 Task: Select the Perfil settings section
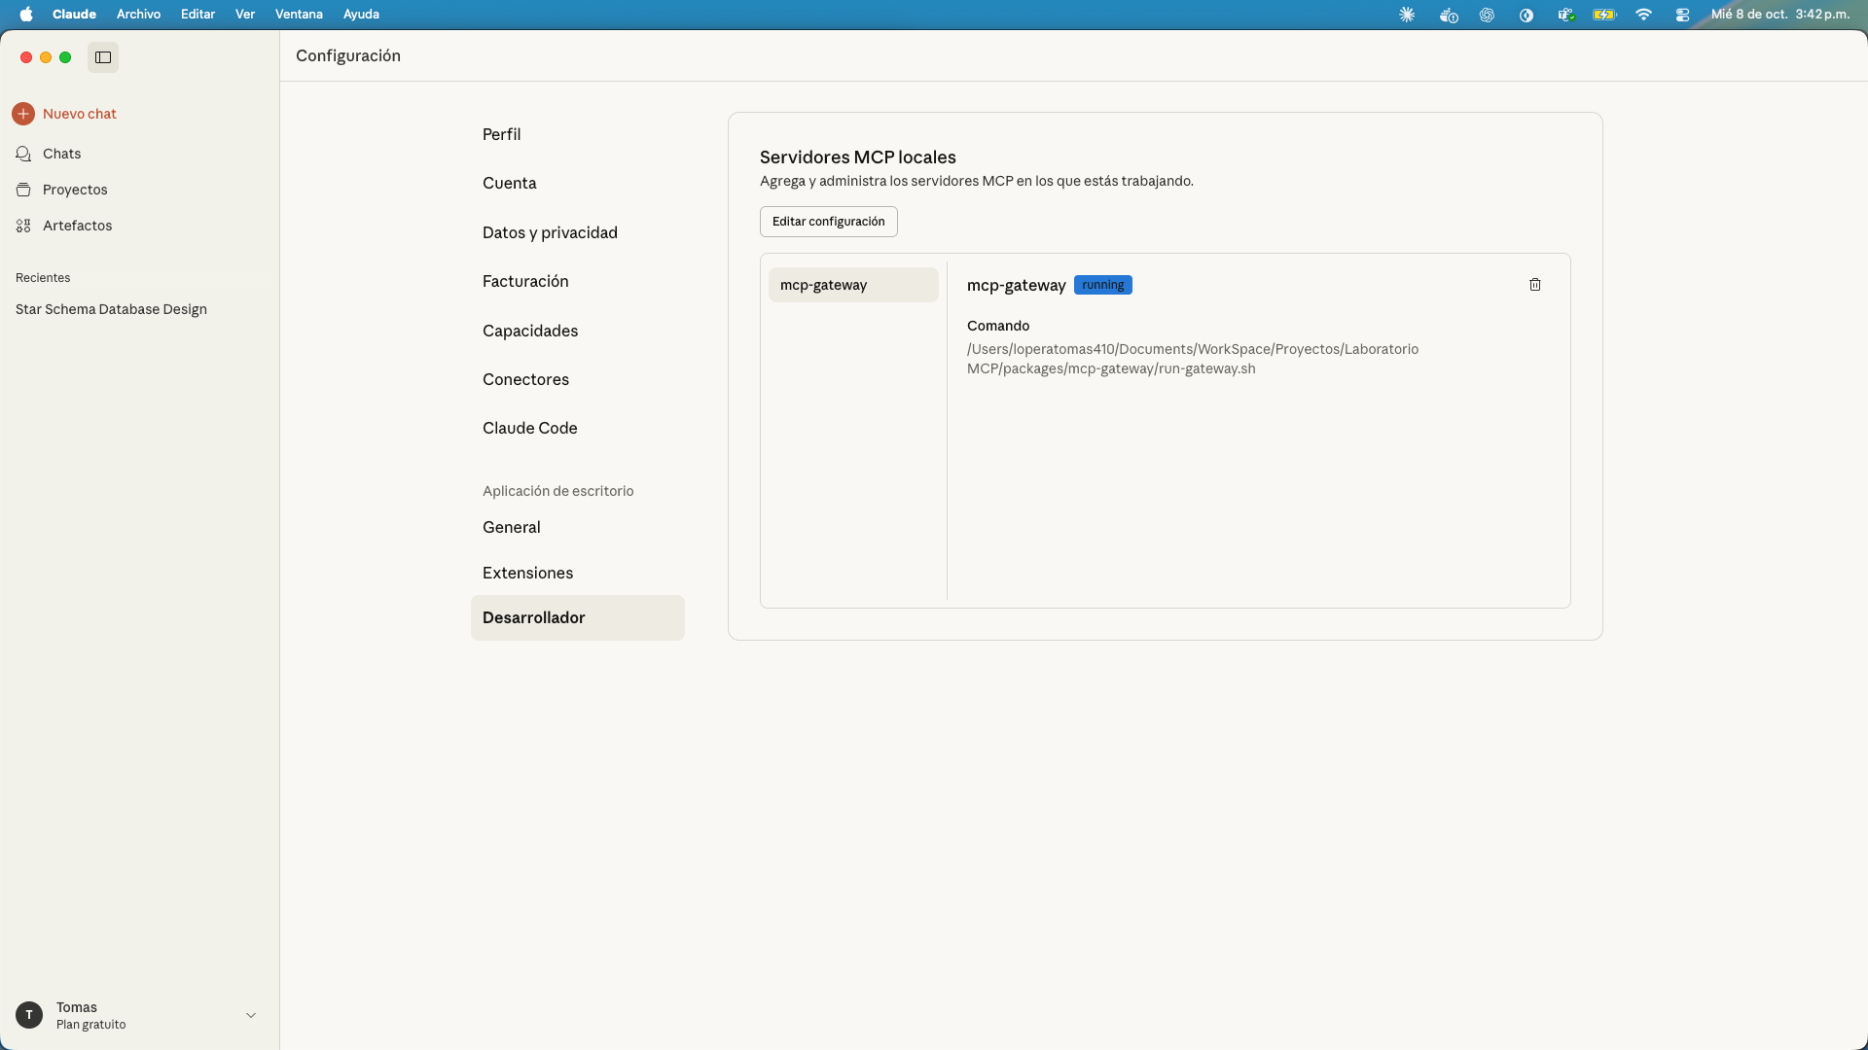(578, 134)
